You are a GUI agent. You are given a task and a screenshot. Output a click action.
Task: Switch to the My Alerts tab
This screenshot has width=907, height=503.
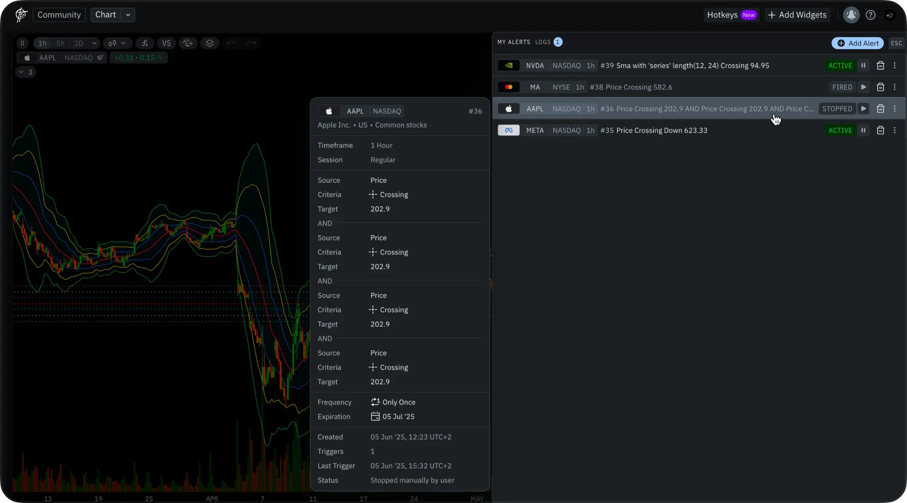point(514,42)
